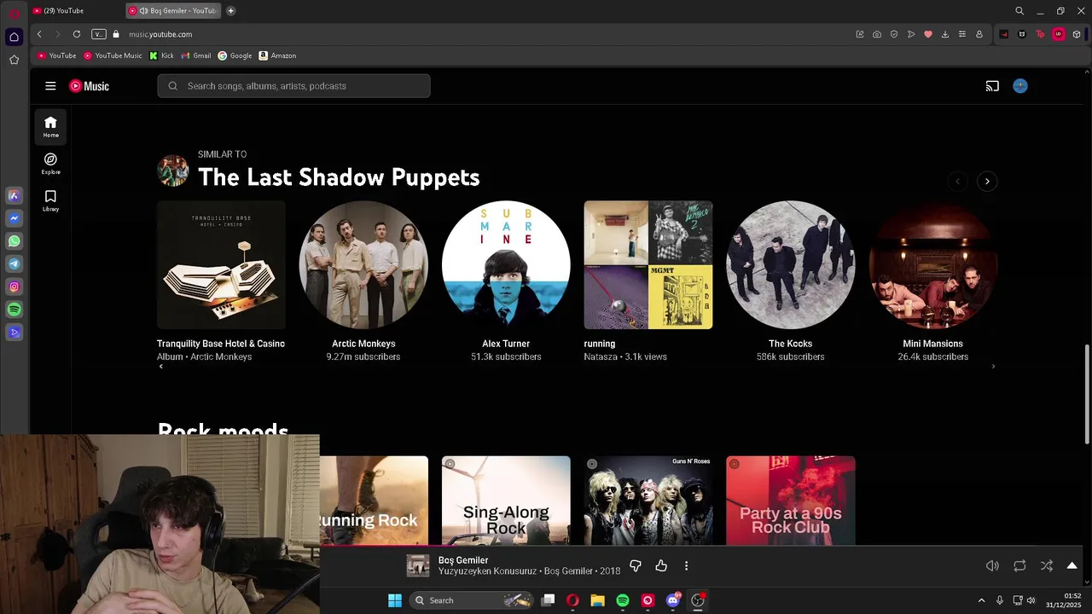Expand the player page with arrow

click(x=1072, y=565)
